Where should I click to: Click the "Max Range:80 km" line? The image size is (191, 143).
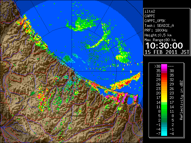pyautogui.click(x=160, y=40)
